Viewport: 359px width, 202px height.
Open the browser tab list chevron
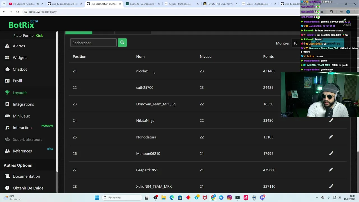pos(3,4)
